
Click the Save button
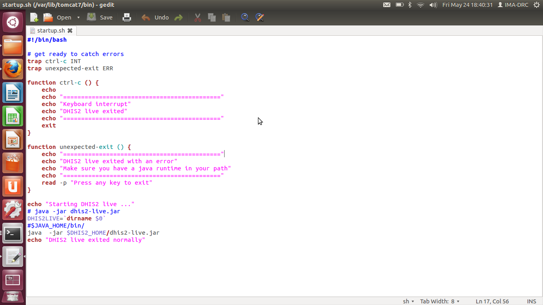[x=100, y=17]
